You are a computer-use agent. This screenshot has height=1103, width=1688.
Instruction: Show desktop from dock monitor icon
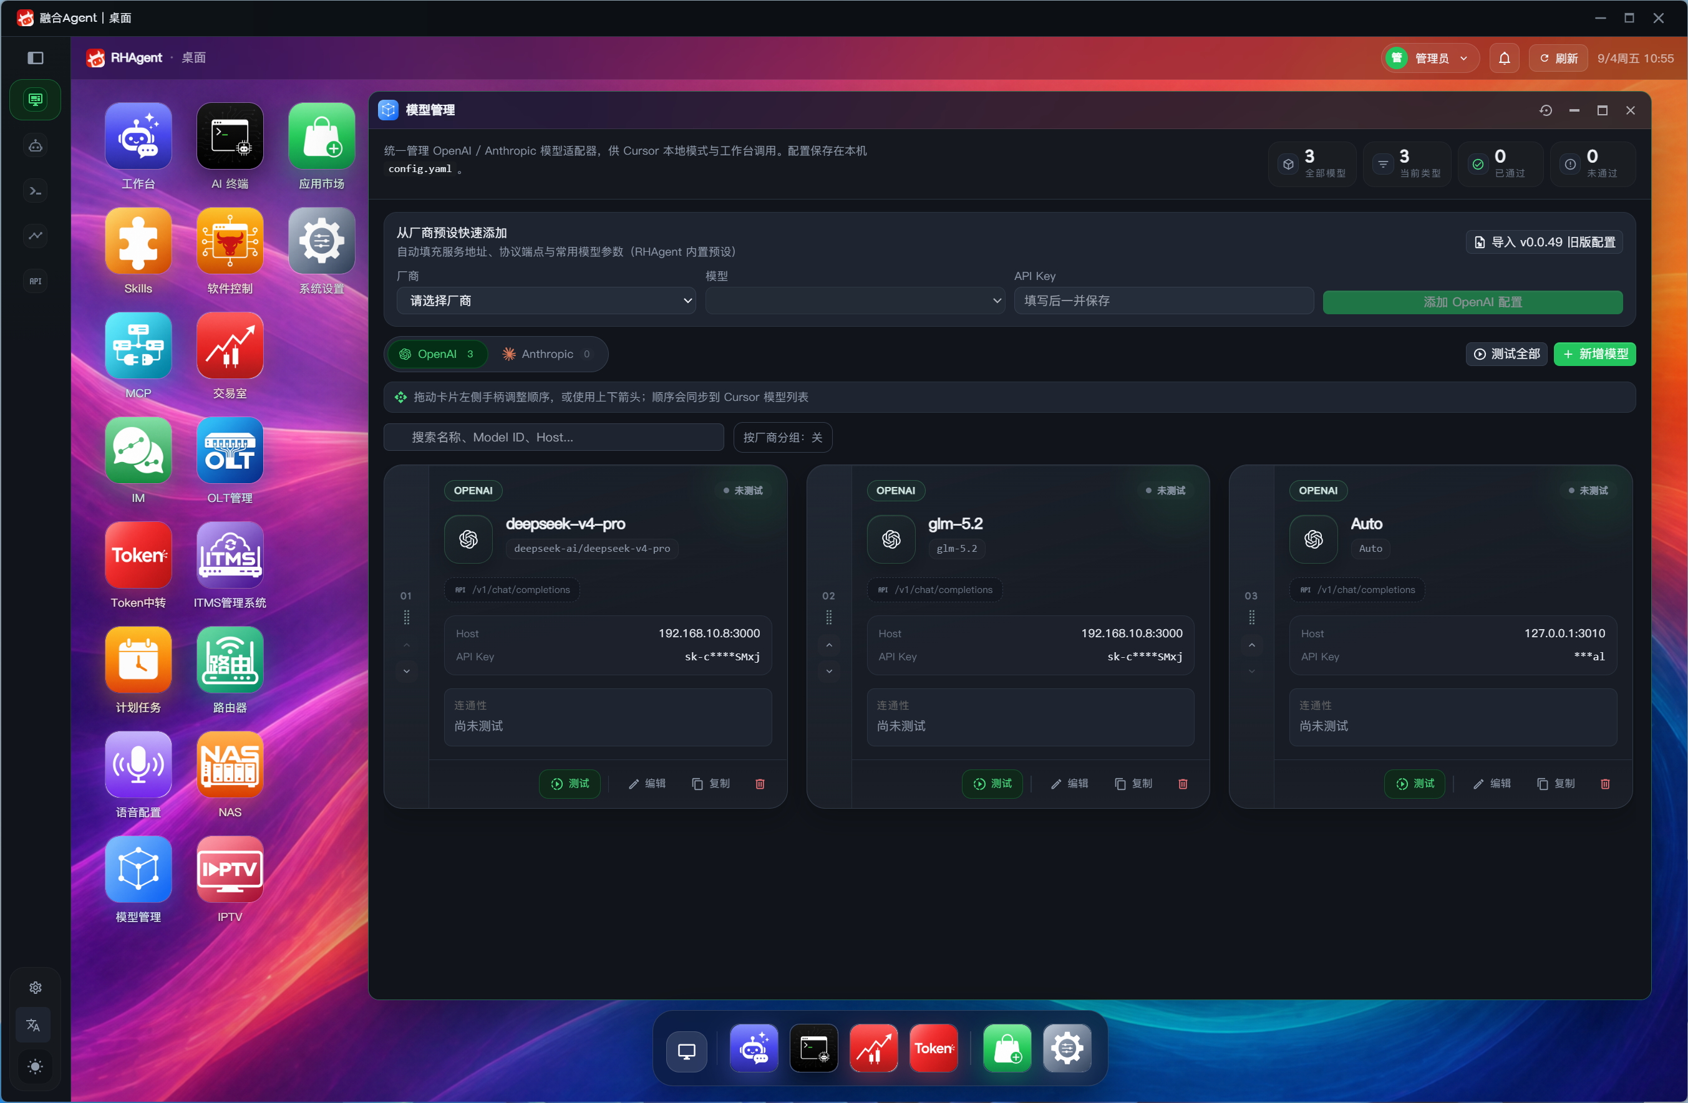686,1051
